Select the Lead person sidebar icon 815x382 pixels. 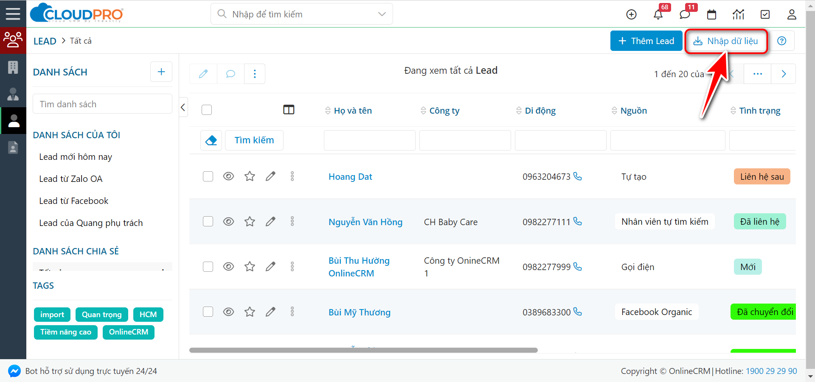coord(13,121)
